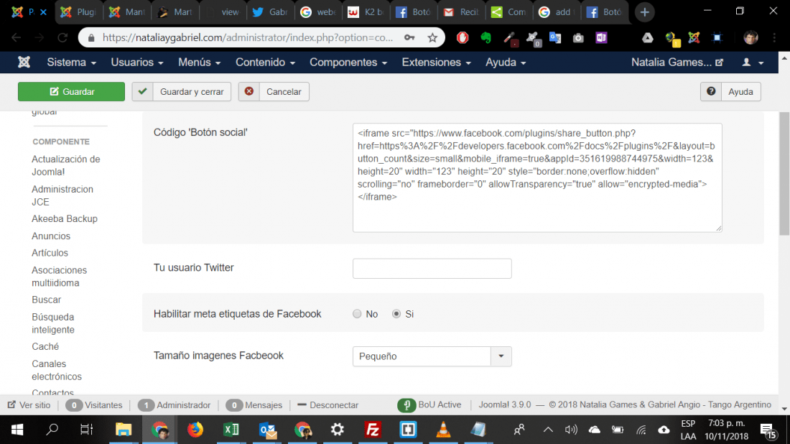Viewport: 790px width, 444px height.
Task: Switch to the Gmail Recil tab
Action: 462,12
